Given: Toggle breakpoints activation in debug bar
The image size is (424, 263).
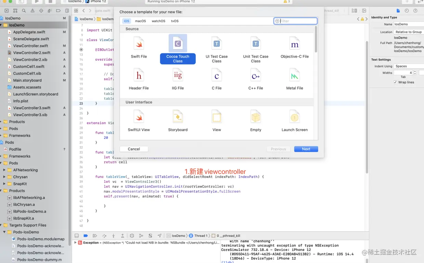Looking at the screenshot, I should click(x=86, y=236).
